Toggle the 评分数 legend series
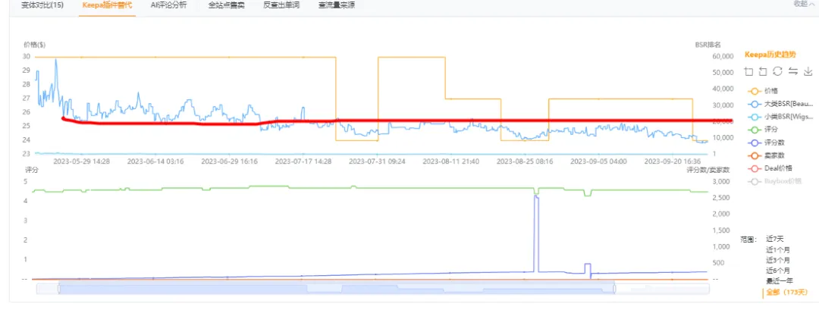The width and height of the screenshot is (819, 310). [x=766, y=142]
